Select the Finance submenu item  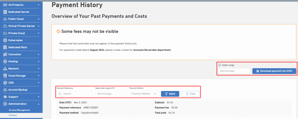tap(13, 115)
